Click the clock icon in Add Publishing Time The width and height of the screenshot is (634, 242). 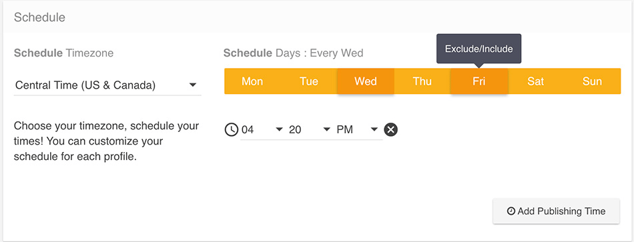tap(511, 211)
